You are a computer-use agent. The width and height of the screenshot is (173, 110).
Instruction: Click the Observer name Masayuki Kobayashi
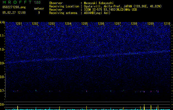(x=99, y=3)
